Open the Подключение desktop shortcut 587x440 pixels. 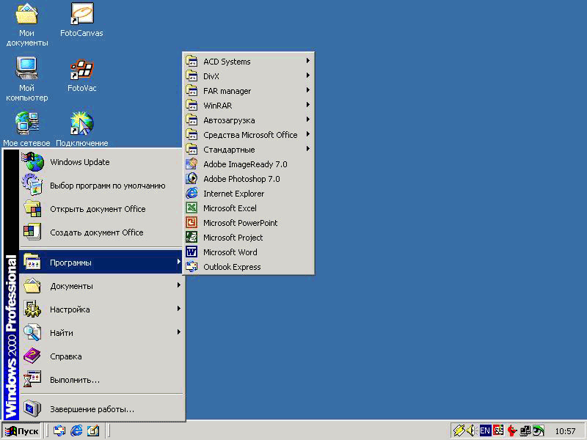pos(81,129)
